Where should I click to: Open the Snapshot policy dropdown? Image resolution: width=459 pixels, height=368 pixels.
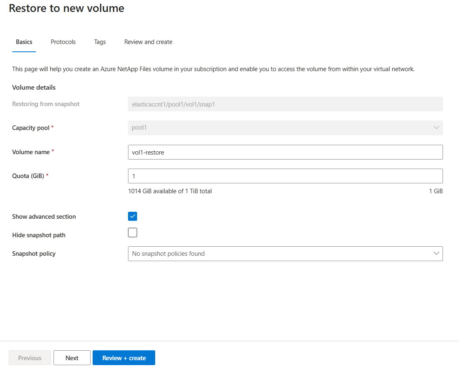285,254
